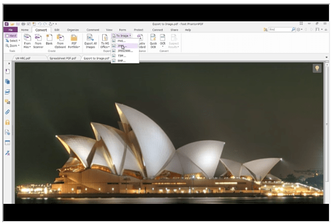The width and height of the screenshot is (333, 224).
Task: Open the search settings gear dropdown
Action: coord(300,30)
